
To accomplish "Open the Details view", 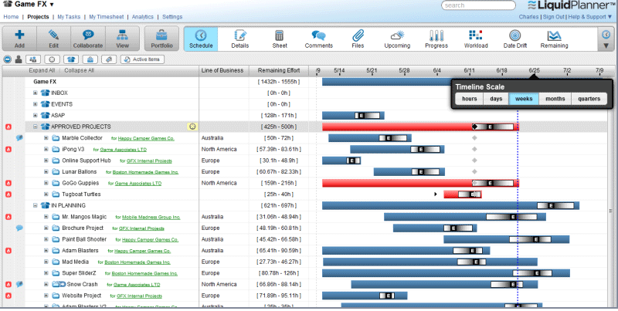I will point(239,39).
